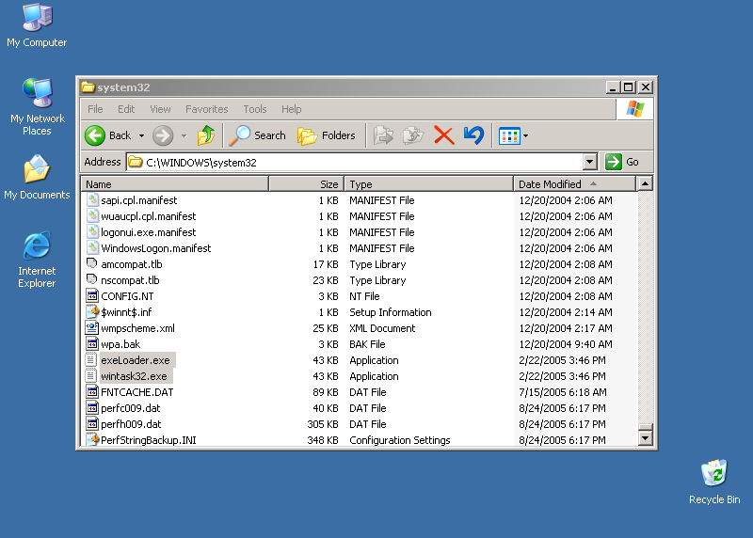This screenshot has height=538, width=753.
Task: Click inside the Address path field
Action: coord(358,162)
